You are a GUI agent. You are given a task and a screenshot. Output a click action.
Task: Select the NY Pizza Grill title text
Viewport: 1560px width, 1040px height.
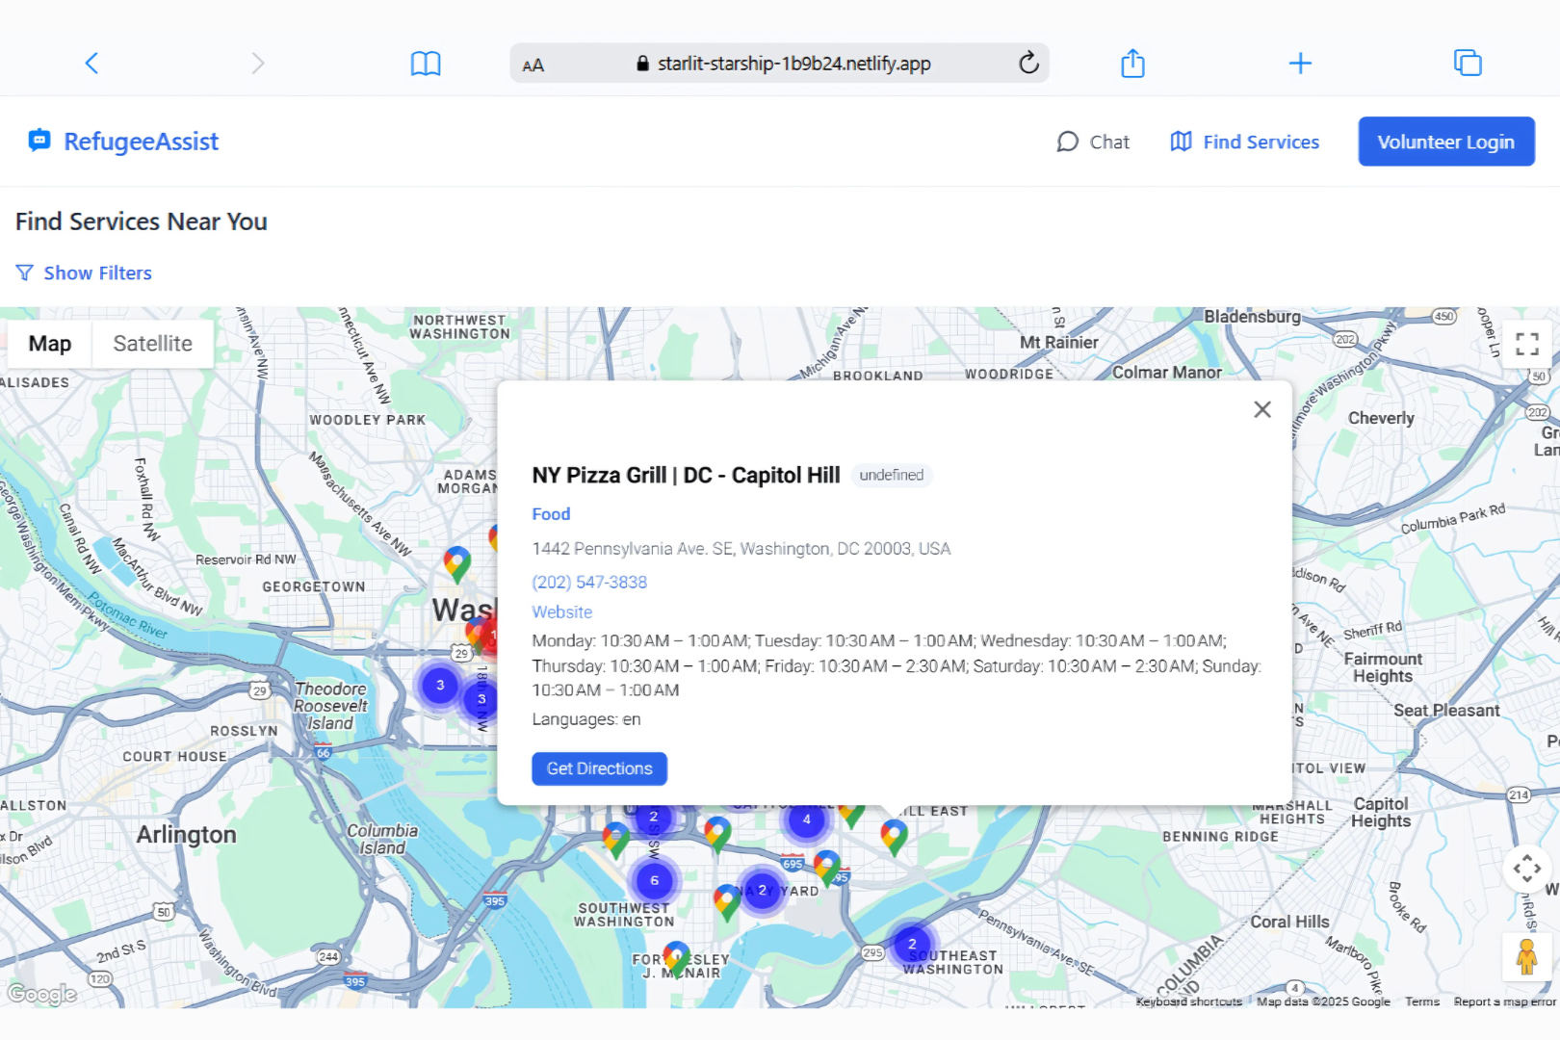[687, 475]
